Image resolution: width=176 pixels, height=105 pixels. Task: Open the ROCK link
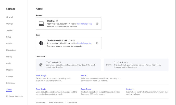click(84, 76)
